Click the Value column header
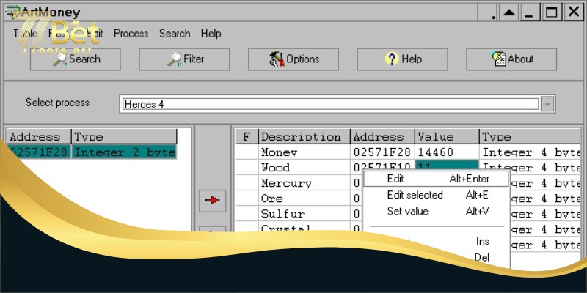This screenshot has height=293, width=587. 447,137
